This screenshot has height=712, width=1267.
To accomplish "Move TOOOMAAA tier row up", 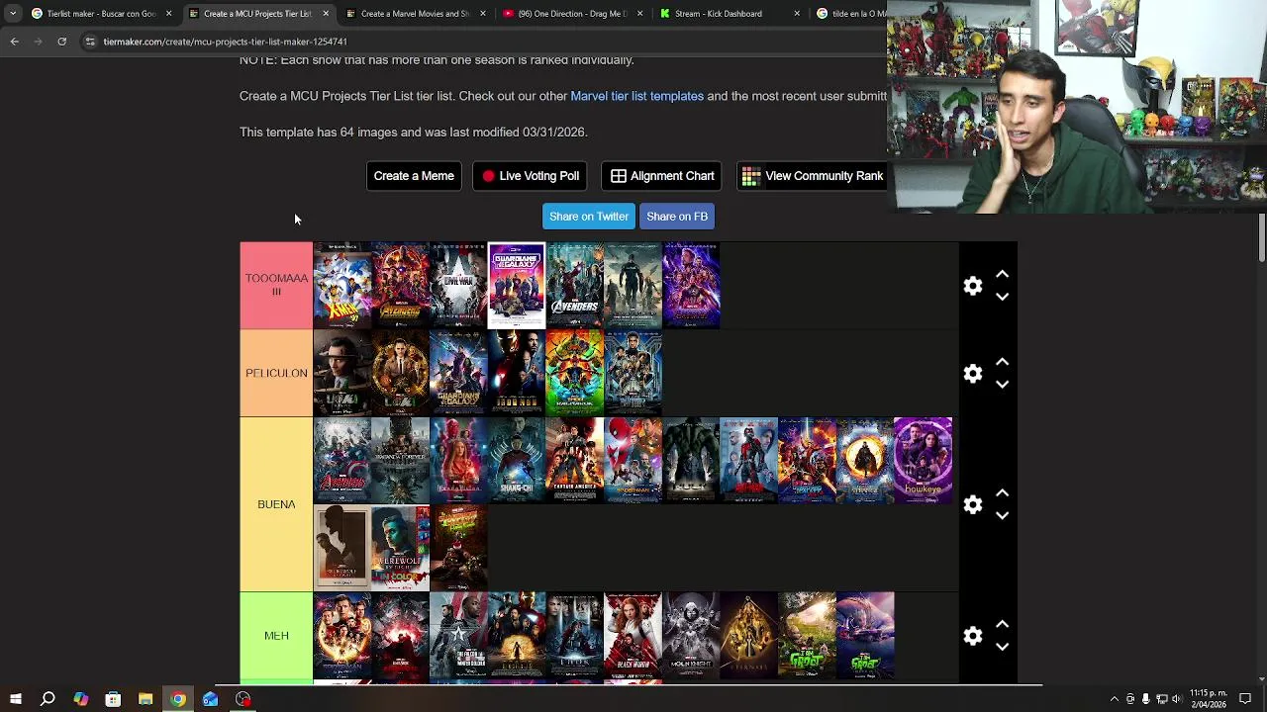I will 1002,275.
